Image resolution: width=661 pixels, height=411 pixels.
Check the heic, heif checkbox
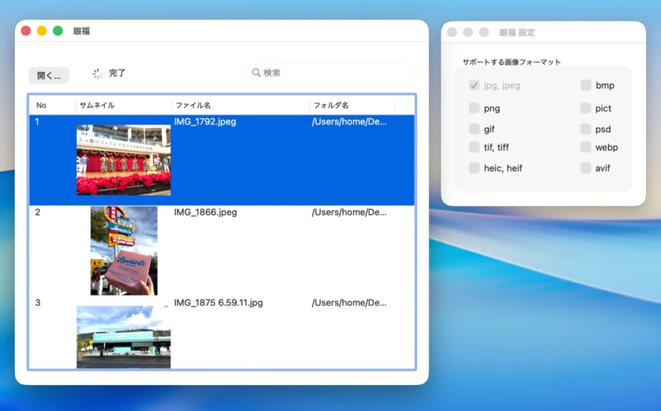[x=474, y=168]
